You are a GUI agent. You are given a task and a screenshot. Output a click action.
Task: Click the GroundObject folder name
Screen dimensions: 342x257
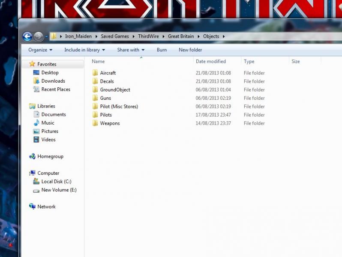pos(115,90)
